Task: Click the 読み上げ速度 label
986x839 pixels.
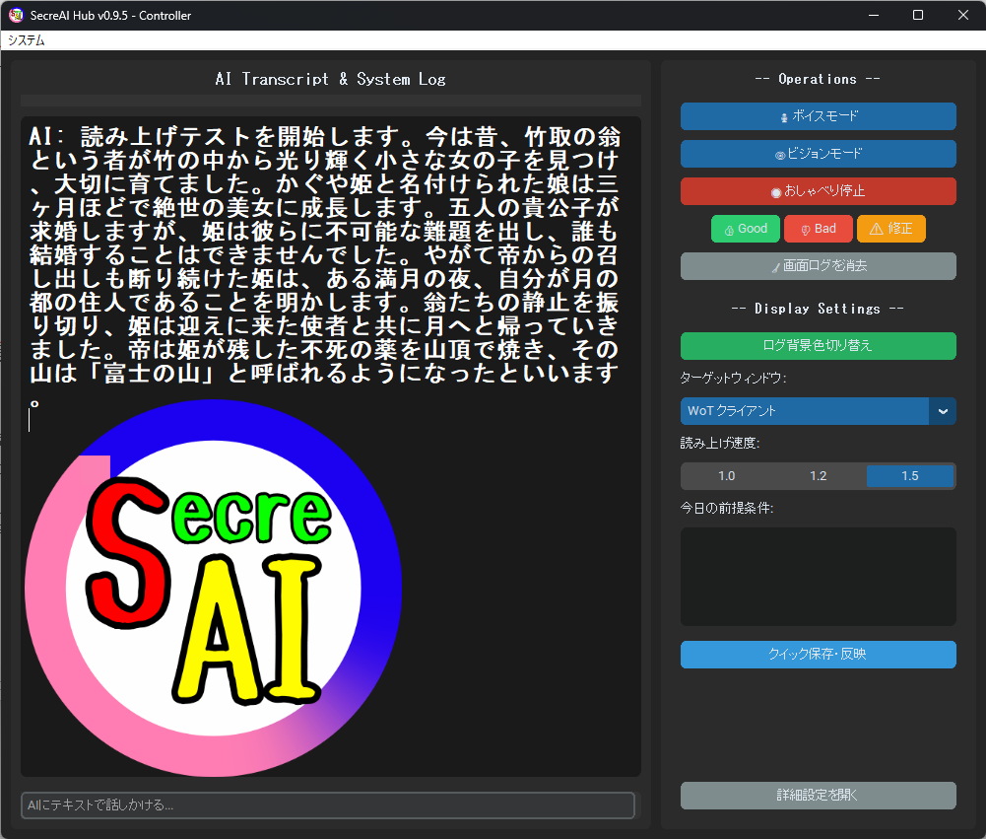Action: click(720, 443)
